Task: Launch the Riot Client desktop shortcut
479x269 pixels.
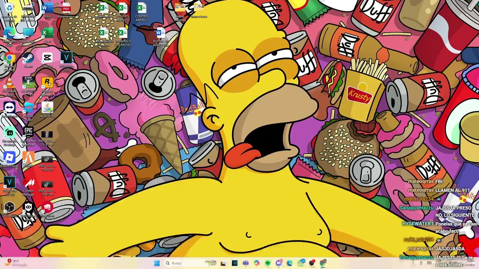Action: [x=47, y=210]
